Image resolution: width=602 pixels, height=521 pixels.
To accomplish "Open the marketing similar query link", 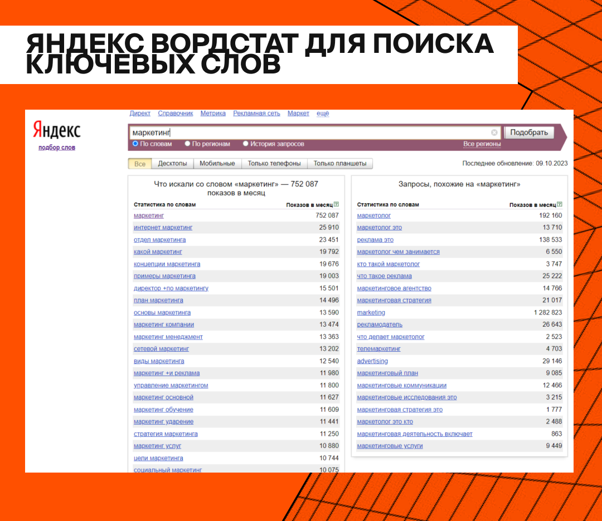I will tap(371, 313).
